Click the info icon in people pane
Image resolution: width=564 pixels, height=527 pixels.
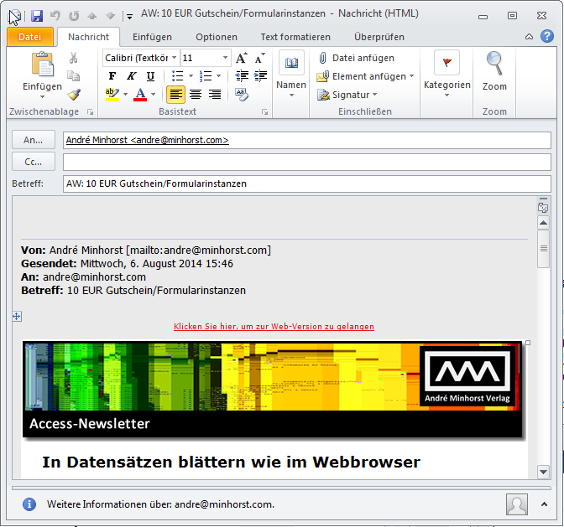29,504
